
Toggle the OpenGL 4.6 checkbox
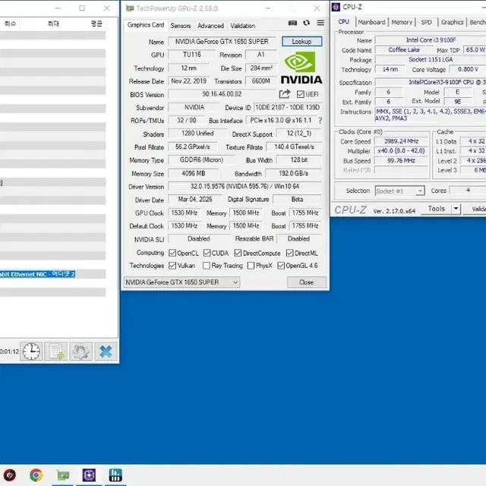(x=281, y=266)
